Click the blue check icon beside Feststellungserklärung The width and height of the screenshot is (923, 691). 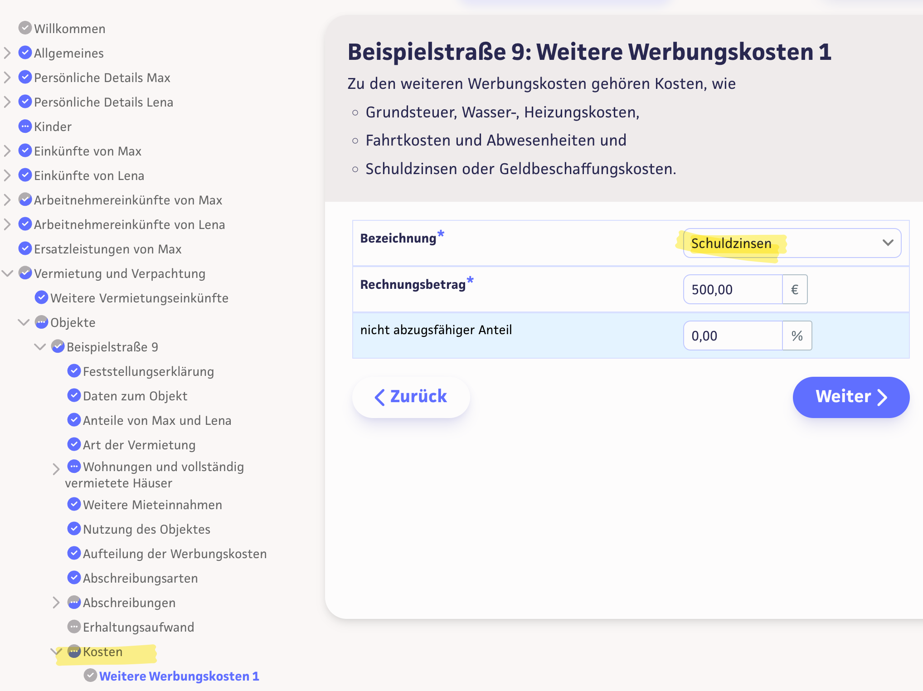(74, 371)
